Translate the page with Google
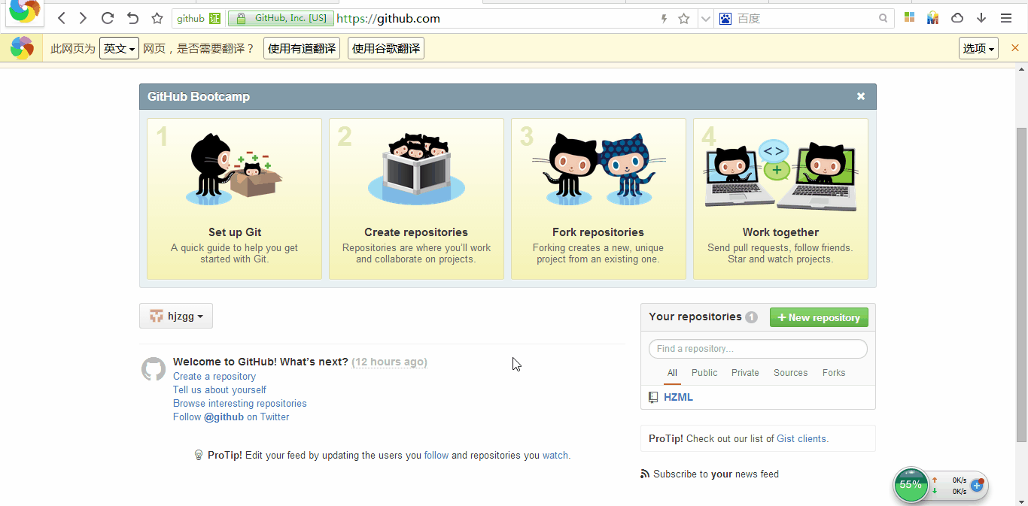The image size is (1028, 506). pyautogui.click(x=386, y=49)
